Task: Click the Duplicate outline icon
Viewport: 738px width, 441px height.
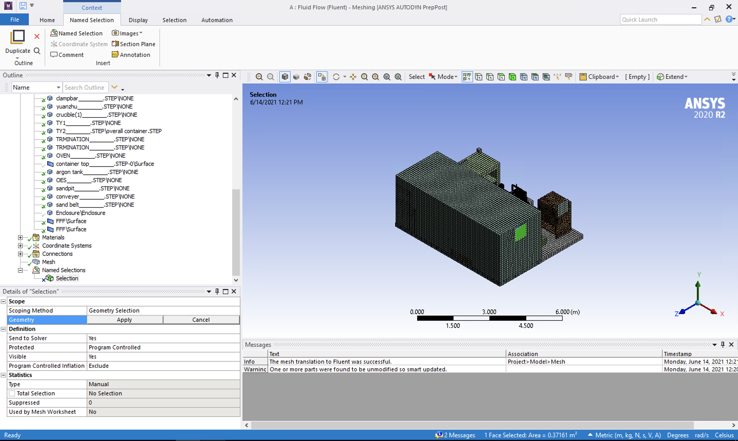Action: point(18,37)
